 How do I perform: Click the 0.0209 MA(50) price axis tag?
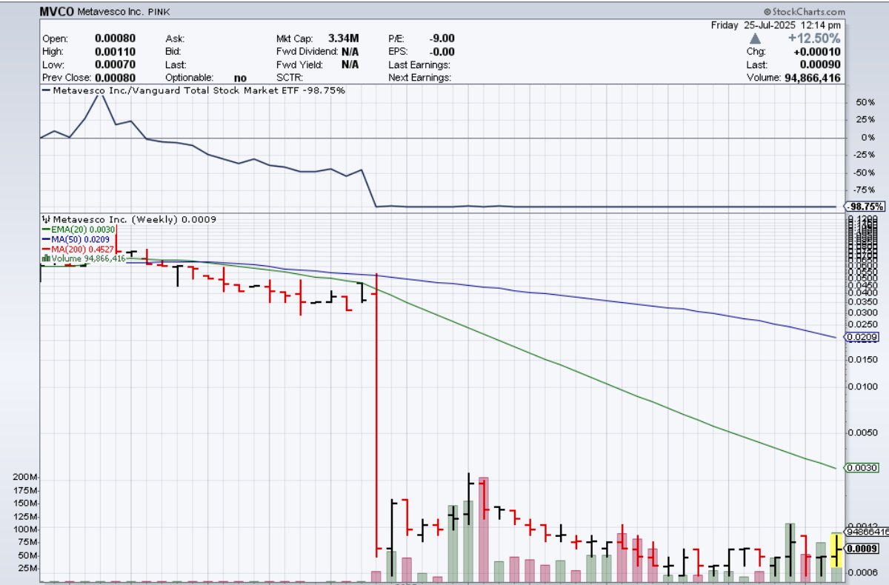tap(864, 337)
